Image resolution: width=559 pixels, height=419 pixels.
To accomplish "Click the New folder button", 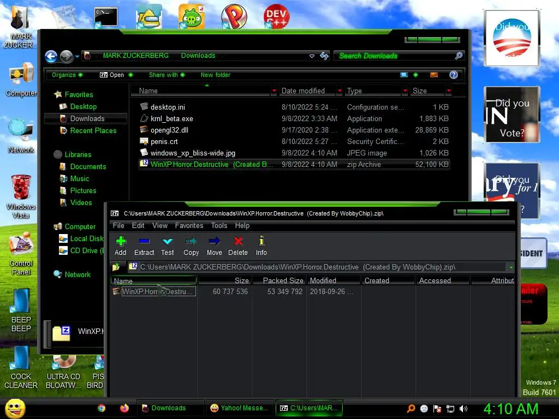I will [215, 75].
